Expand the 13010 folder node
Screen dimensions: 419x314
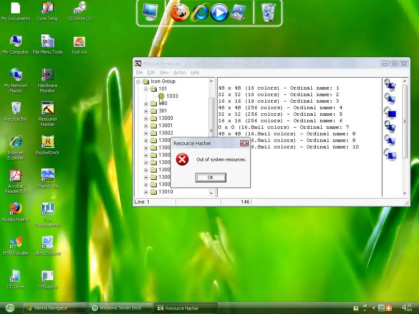(146, 192)
